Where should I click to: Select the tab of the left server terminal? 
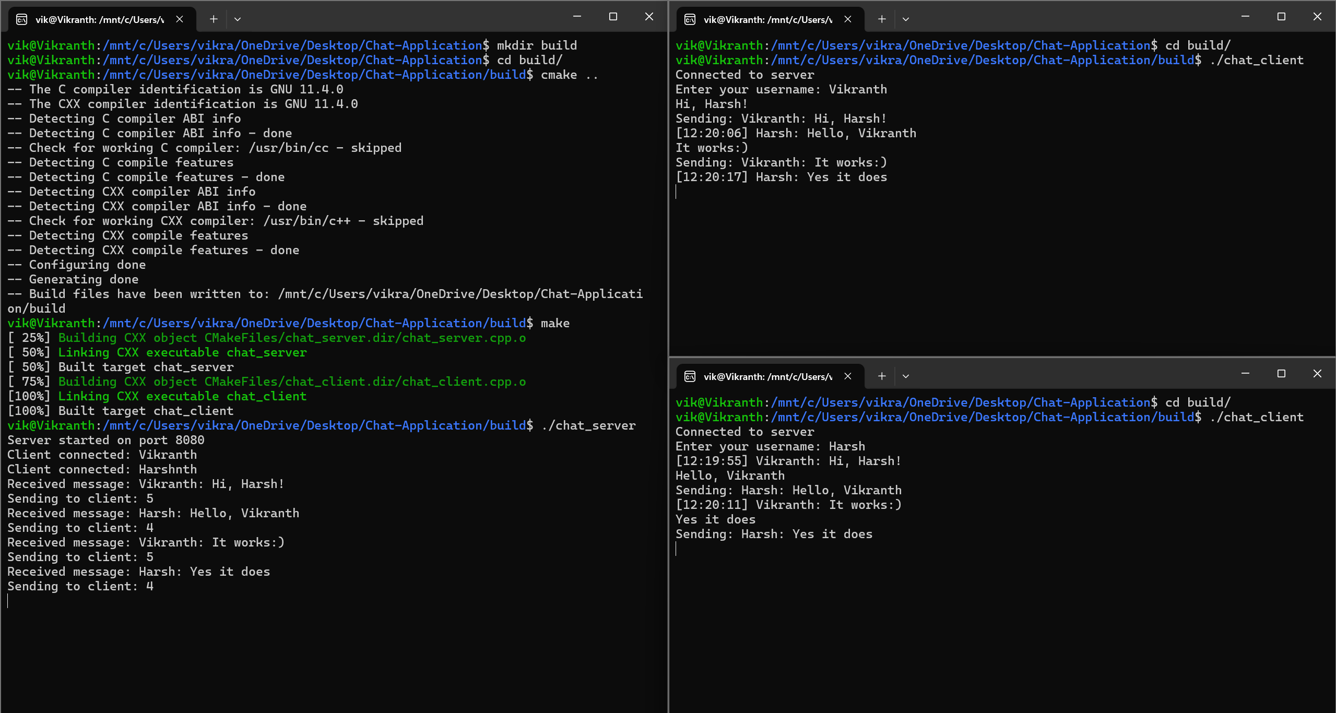click(x=99, y=20)
